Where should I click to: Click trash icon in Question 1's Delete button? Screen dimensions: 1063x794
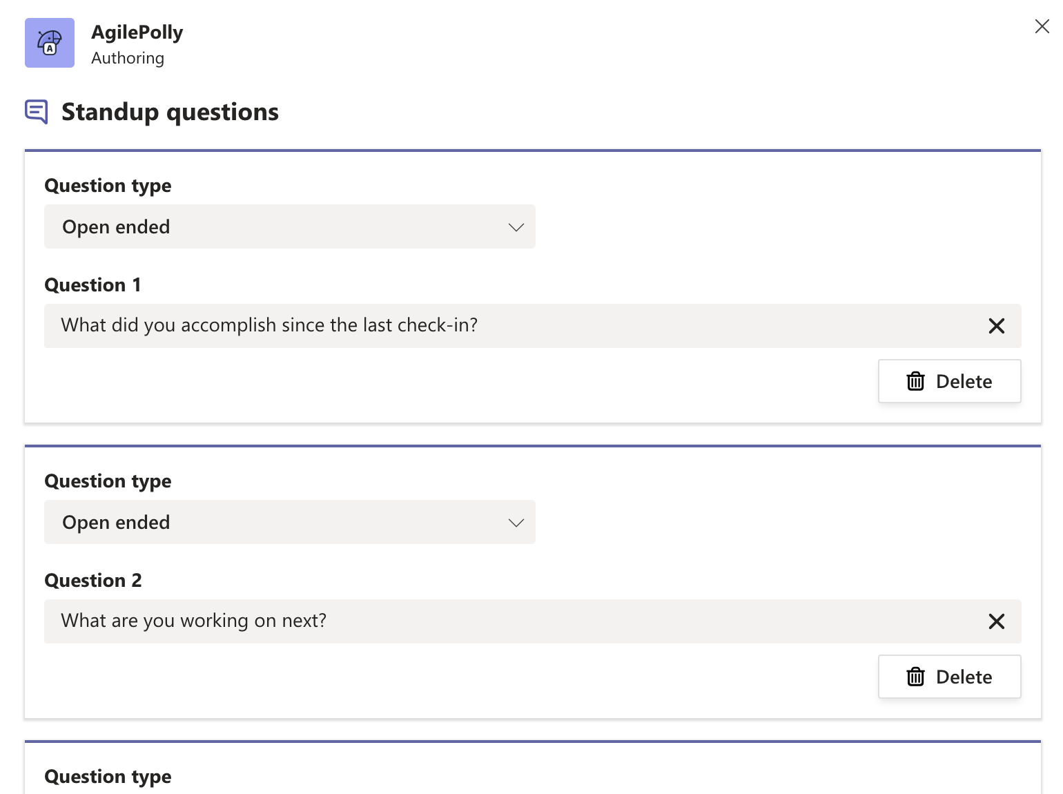pyautogui.click(x=915, y=381)
